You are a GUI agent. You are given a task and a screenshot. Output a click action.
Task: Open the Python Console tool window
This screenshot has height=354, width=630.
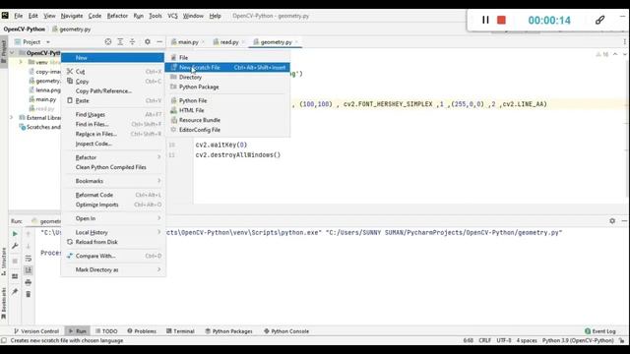point(286,331)
